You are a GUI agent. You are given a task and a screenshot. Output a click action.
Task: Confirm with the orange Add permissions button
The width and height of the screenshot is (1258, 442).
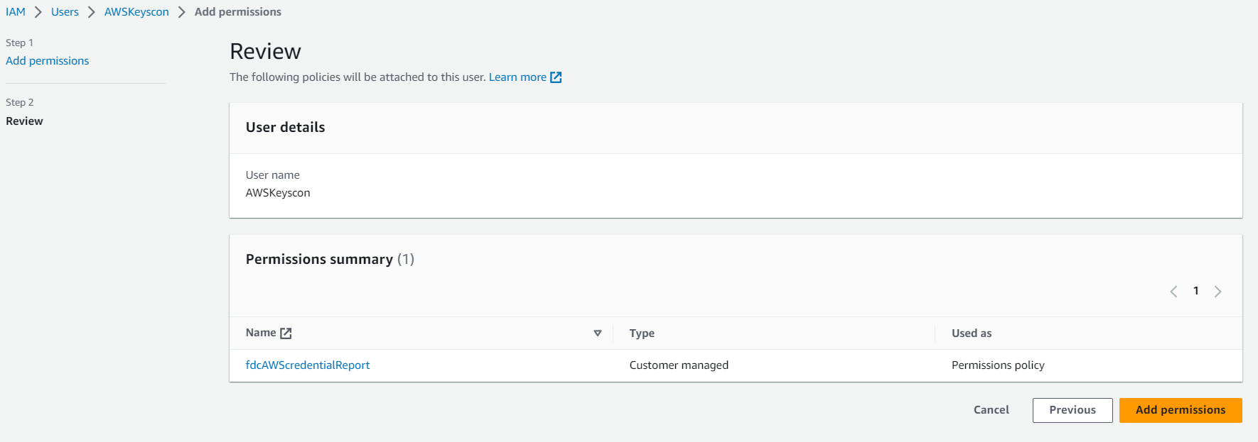pos(1180,410)
